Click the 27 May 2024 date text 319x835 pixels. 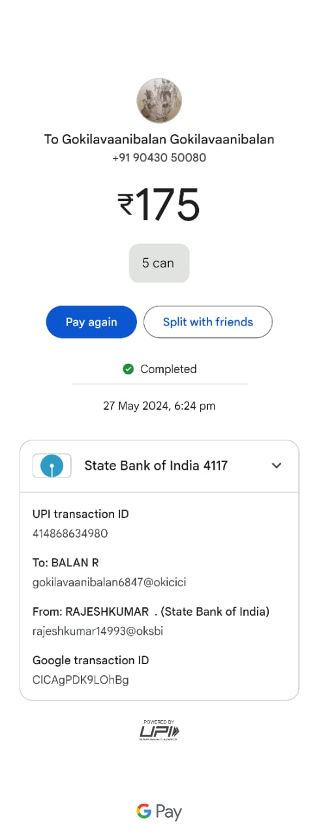point(136,406)
